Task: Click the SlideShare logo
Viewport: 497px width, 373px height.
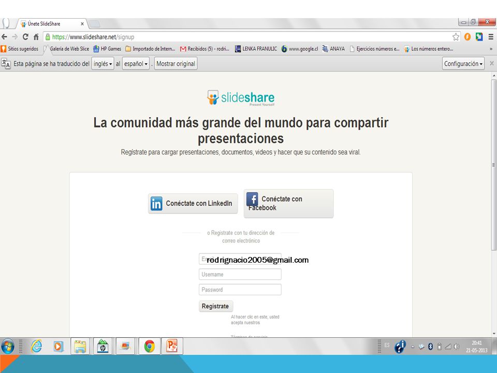Action: [x=241, y=98]
